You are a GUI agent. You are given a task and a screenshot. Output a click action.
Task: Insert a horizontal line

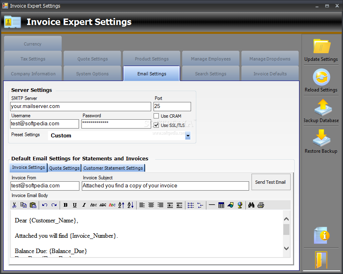point(212,205)
